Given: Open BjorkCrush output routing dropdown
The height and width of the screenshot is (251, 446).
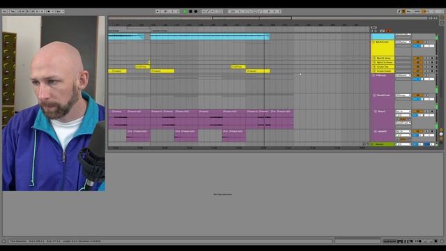Looking at the screenshot, I should (403, 42).
